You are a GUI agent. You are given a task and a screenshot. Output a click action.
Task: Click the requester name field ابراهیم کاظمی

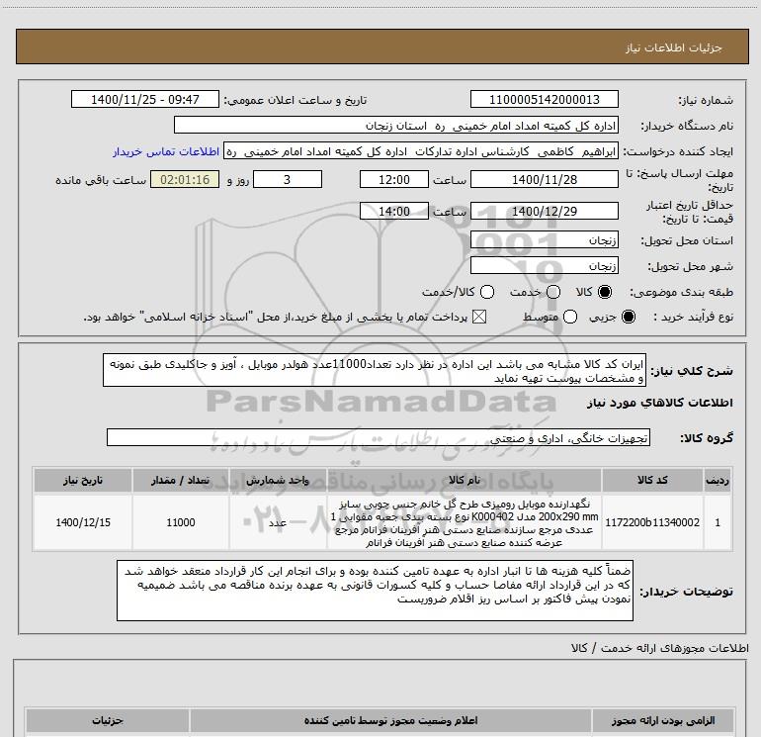pyautogui.click(x=421, y=151)
